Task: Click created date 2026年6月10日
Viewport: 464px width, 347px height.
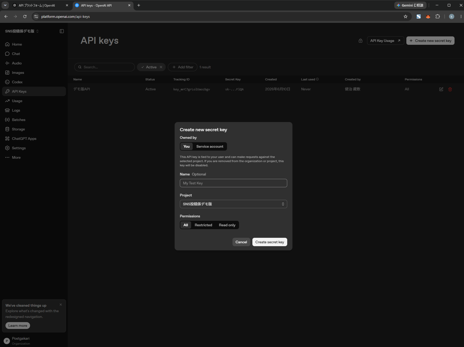Action: (x=278, y=89)
